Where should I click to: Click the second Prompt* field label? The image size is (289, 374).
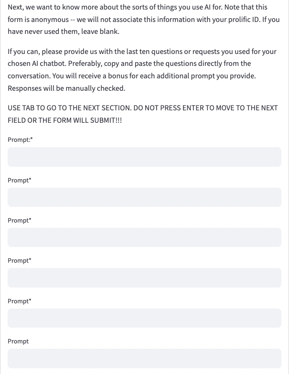[19, 180]
